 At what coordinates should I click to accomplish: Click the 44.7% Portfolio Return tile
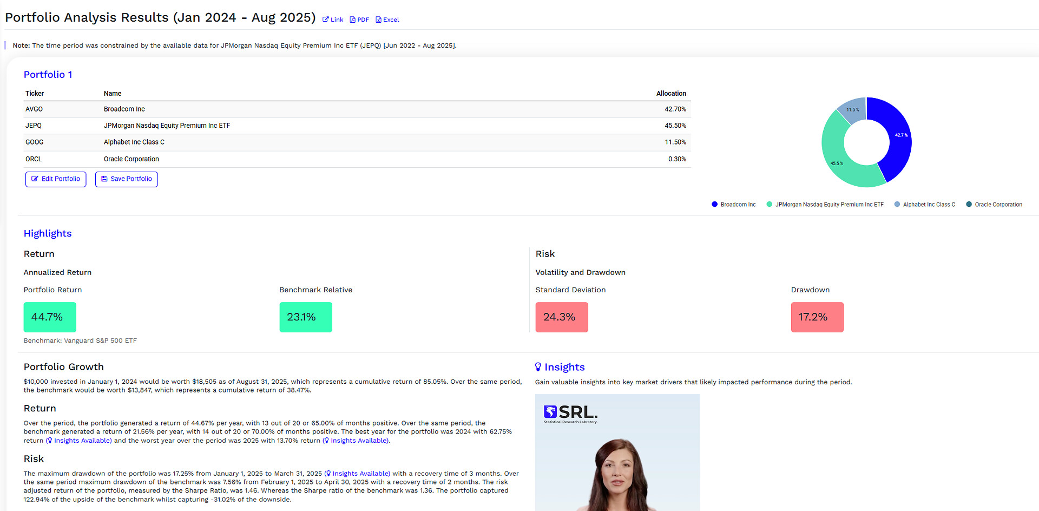click(x=50, y=317)
